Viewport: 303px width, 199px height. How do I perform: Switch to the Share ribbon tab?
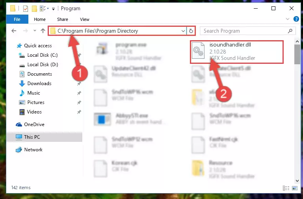[x=62, y=19]
